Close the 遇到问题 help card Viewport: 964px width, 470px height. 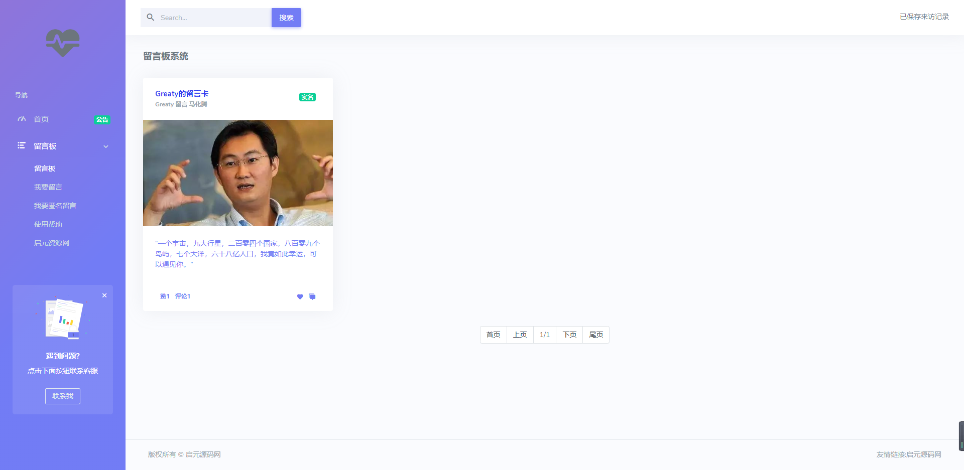104,295
